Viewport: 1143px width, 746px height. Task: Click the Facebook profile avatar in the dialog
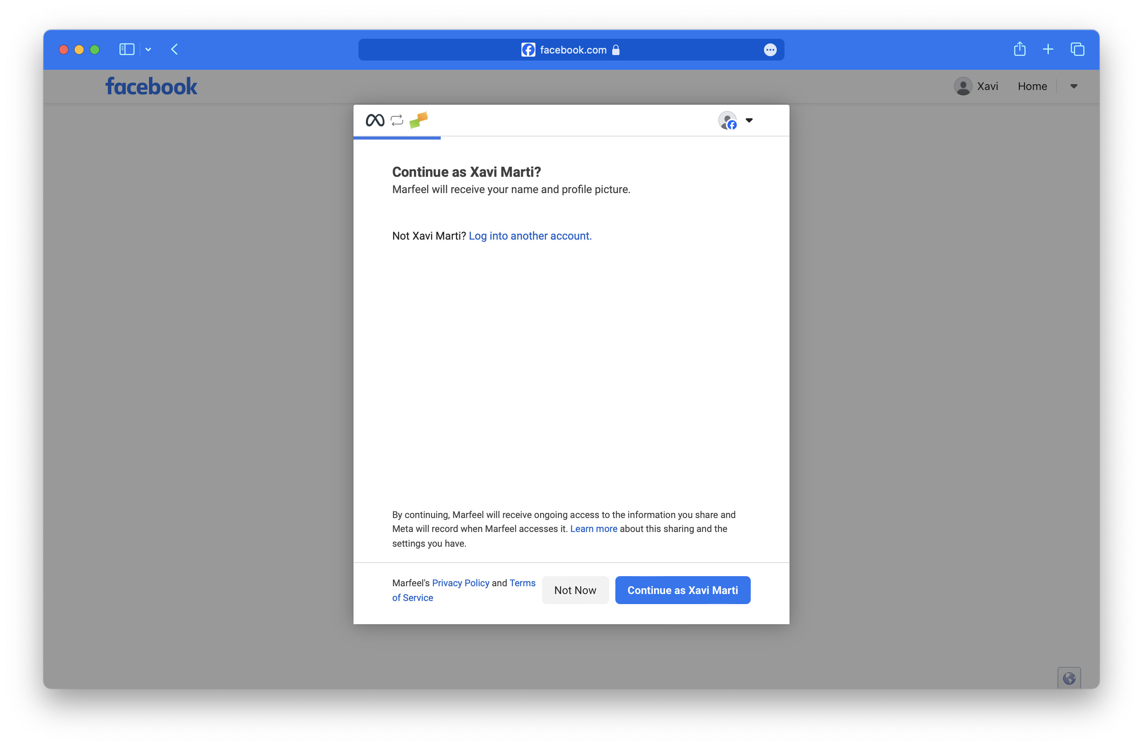pos(727,121)
